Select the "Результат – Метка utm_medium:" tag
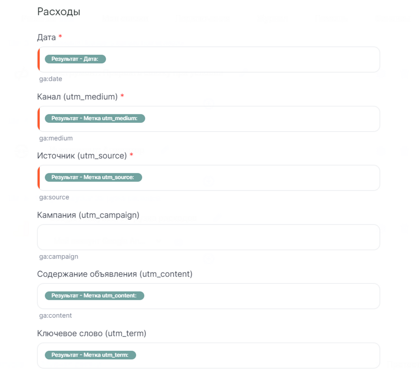 pyautogui.click(x=95, y=118)
